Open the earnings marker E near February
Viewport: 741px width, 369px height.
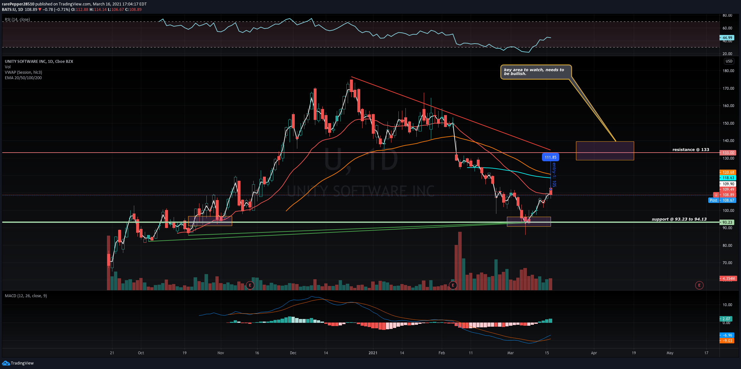coord(453,285)
